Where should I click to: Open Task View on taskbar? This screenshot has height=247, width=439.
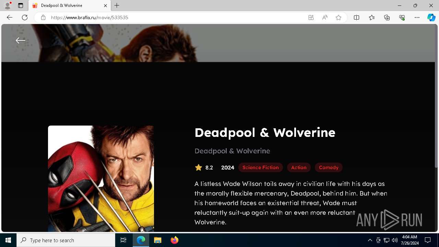(123, 240)
